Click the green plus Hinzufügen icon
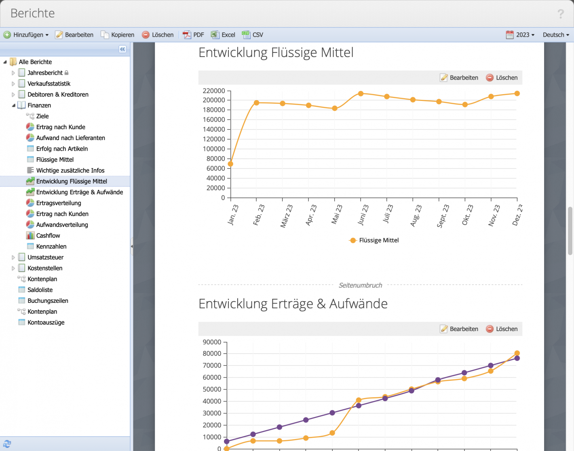The image size is (574, 451). click(6, 35)
